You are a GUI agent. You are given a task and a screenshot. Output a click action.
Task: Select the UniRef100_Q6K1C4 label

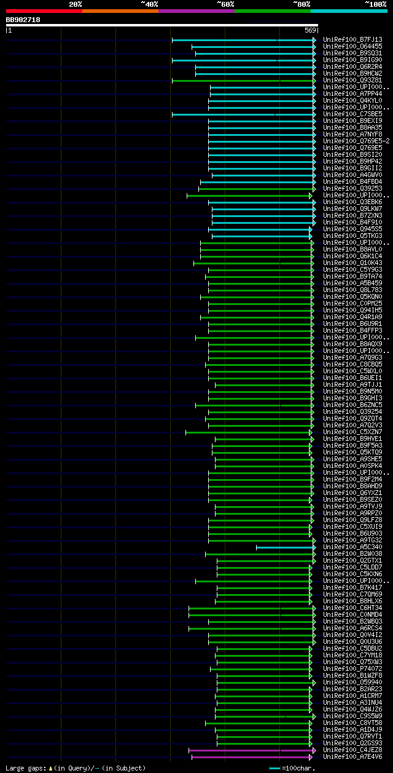[x=353, y=256]
